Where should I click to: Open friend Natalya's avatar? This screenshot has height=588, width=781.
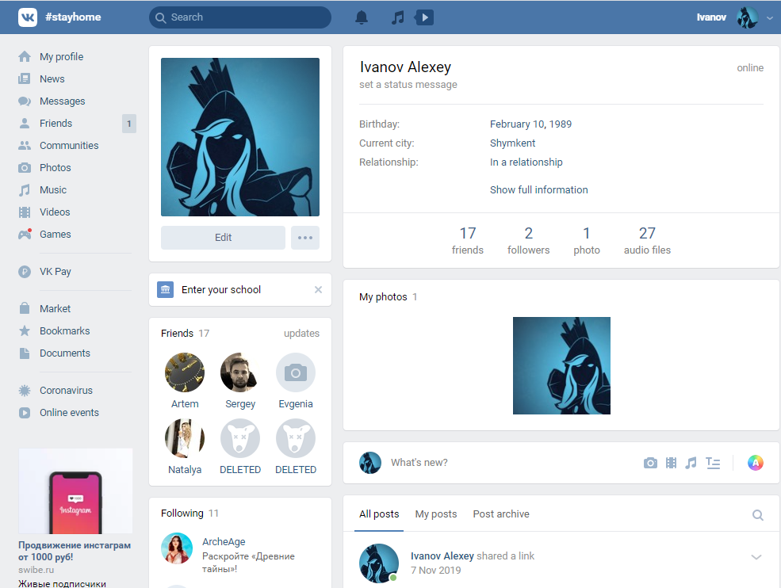click(185, 438)
